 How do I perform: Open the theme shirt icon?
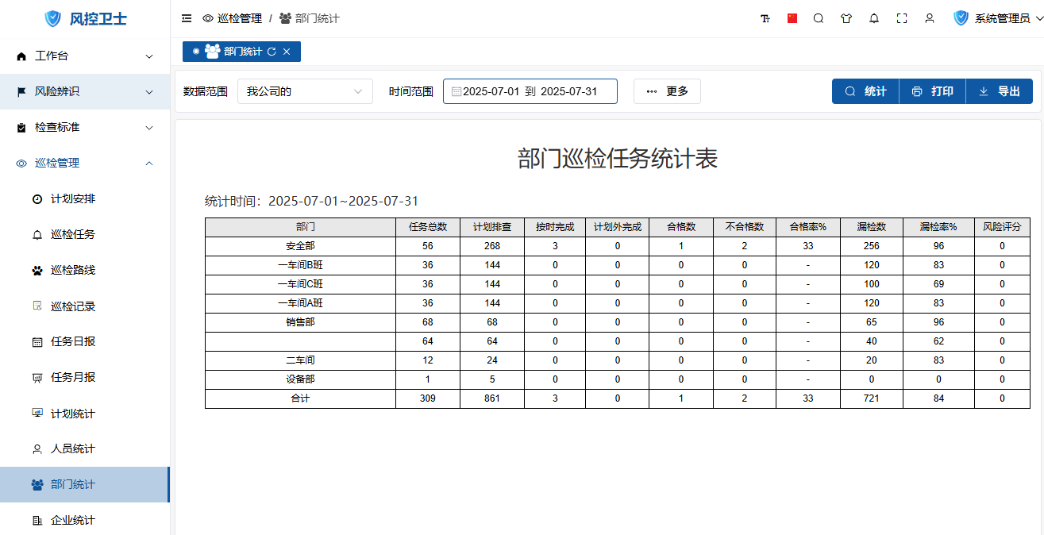point(846,18)
